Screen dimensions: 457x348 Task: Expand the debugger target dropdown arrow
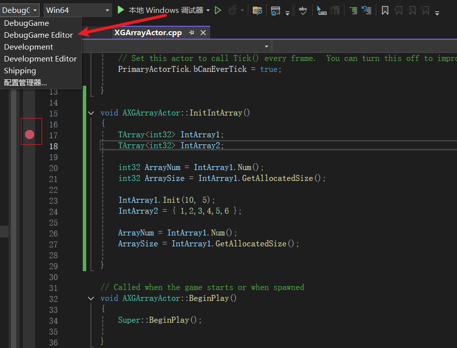coord(208,10)
